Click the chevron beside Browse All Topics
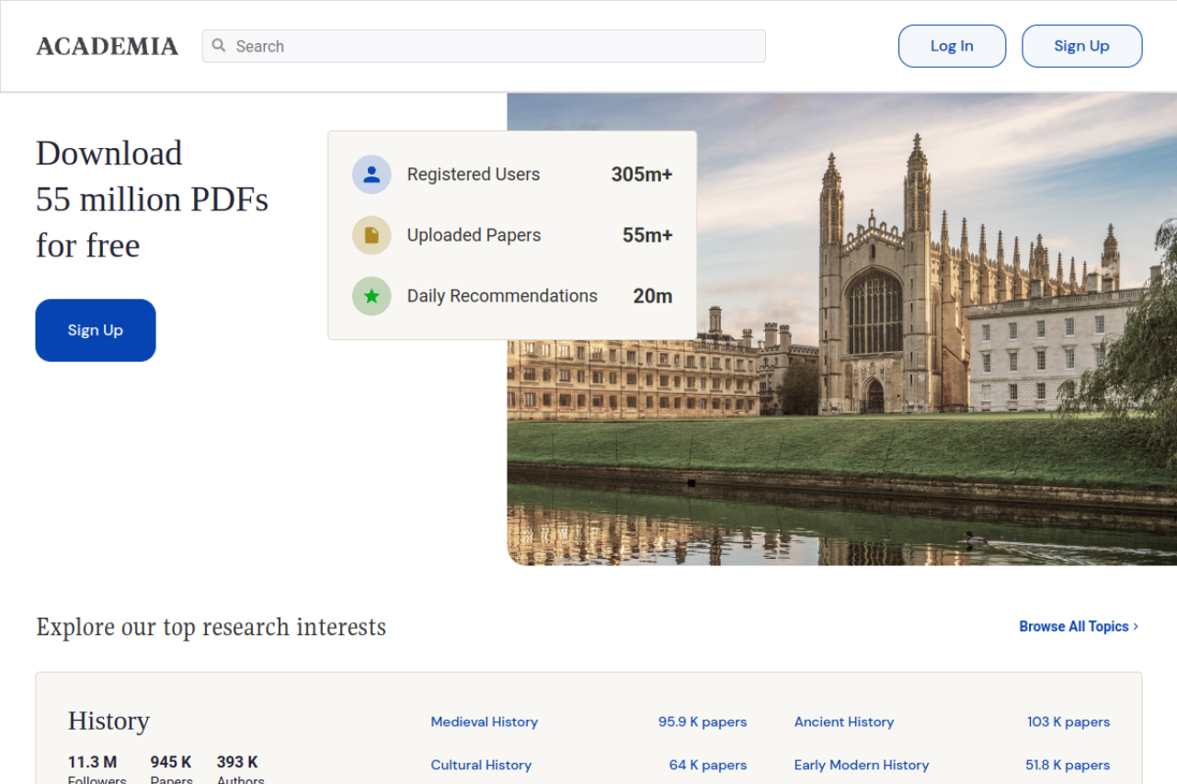The height and width of the screenshot is (784, 1177). 1137,627
